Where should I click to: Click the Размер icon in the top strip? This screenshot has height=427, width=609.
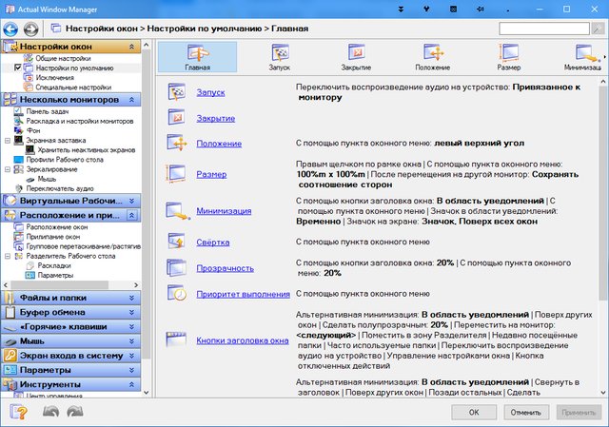click(508, 52)
